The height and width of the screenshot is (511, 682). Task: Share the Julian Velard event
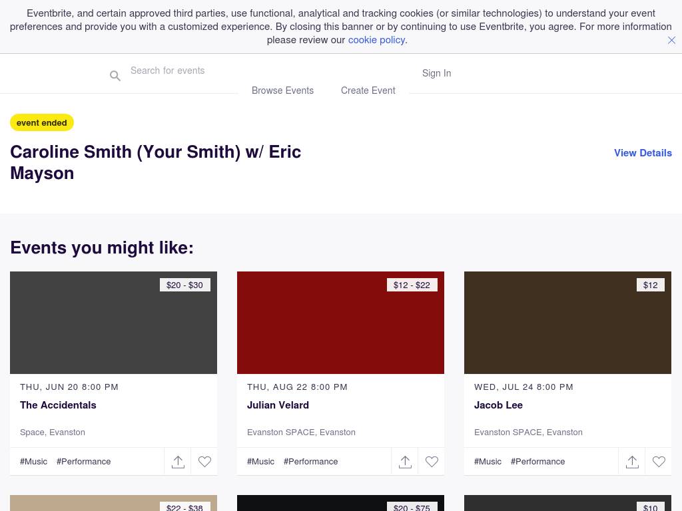(405, 462)
